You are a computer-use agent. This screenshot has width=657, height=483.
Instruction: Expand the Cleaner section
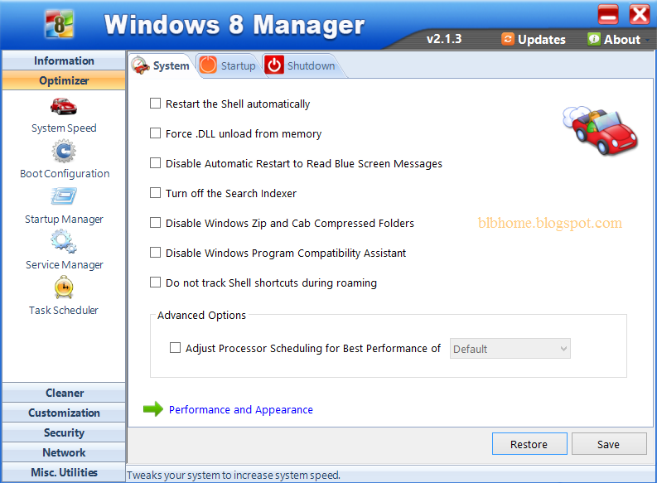[x=64, y=393]
